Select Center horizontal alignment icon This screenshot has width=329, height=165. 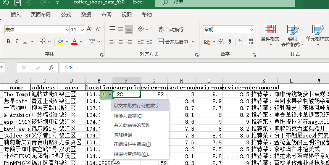coord(121,42)
